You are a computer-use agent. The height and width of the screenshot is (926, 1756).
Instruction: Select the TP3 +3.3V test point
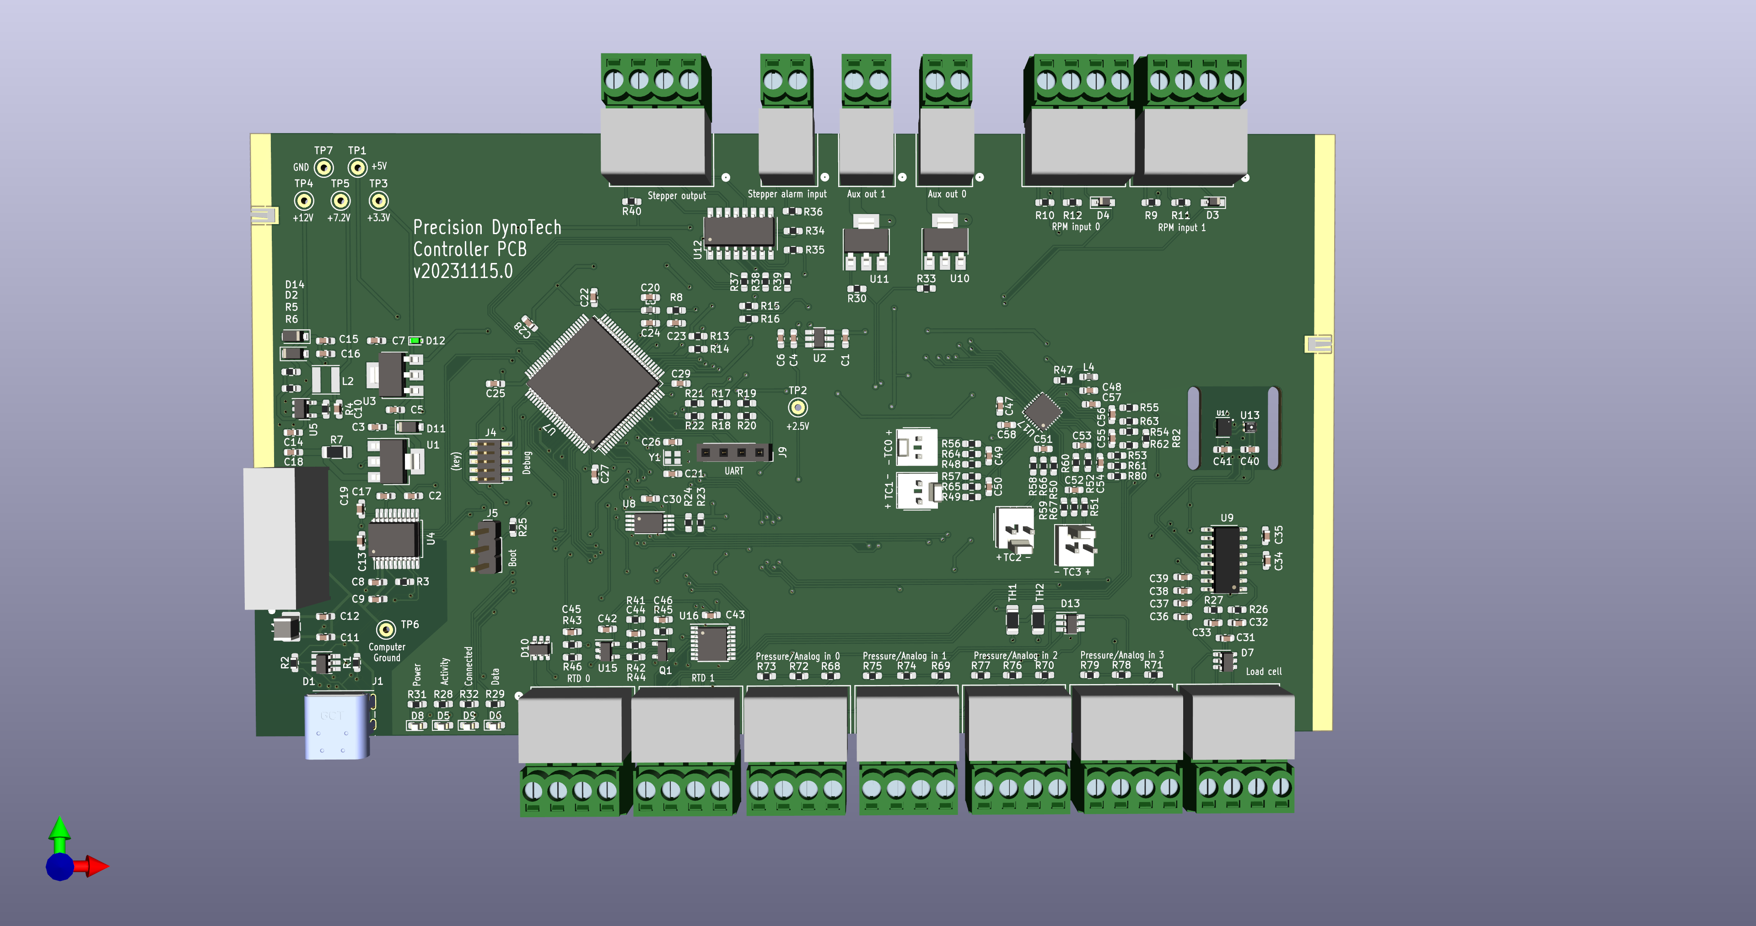378,201
